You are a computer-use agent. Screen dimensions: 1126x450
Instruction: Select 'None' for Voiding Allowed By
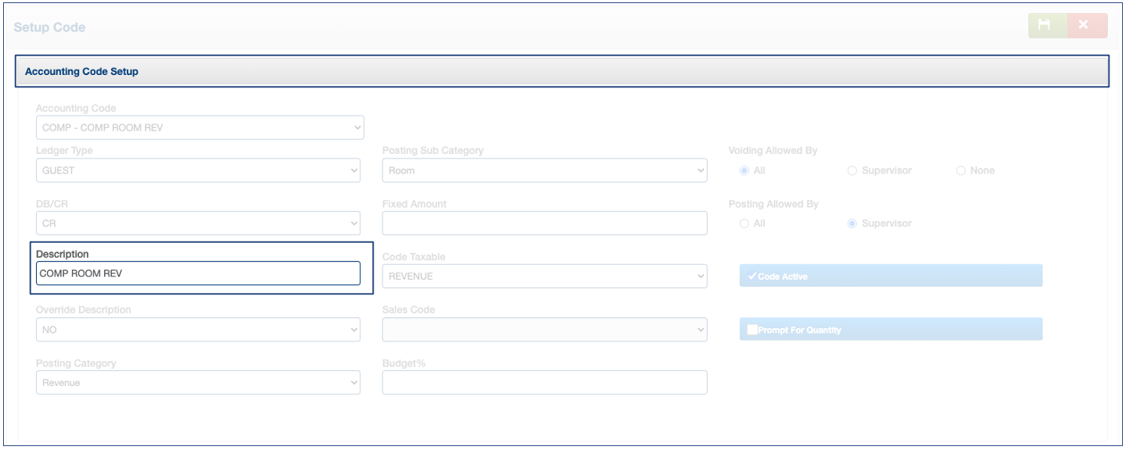point(961,170)
